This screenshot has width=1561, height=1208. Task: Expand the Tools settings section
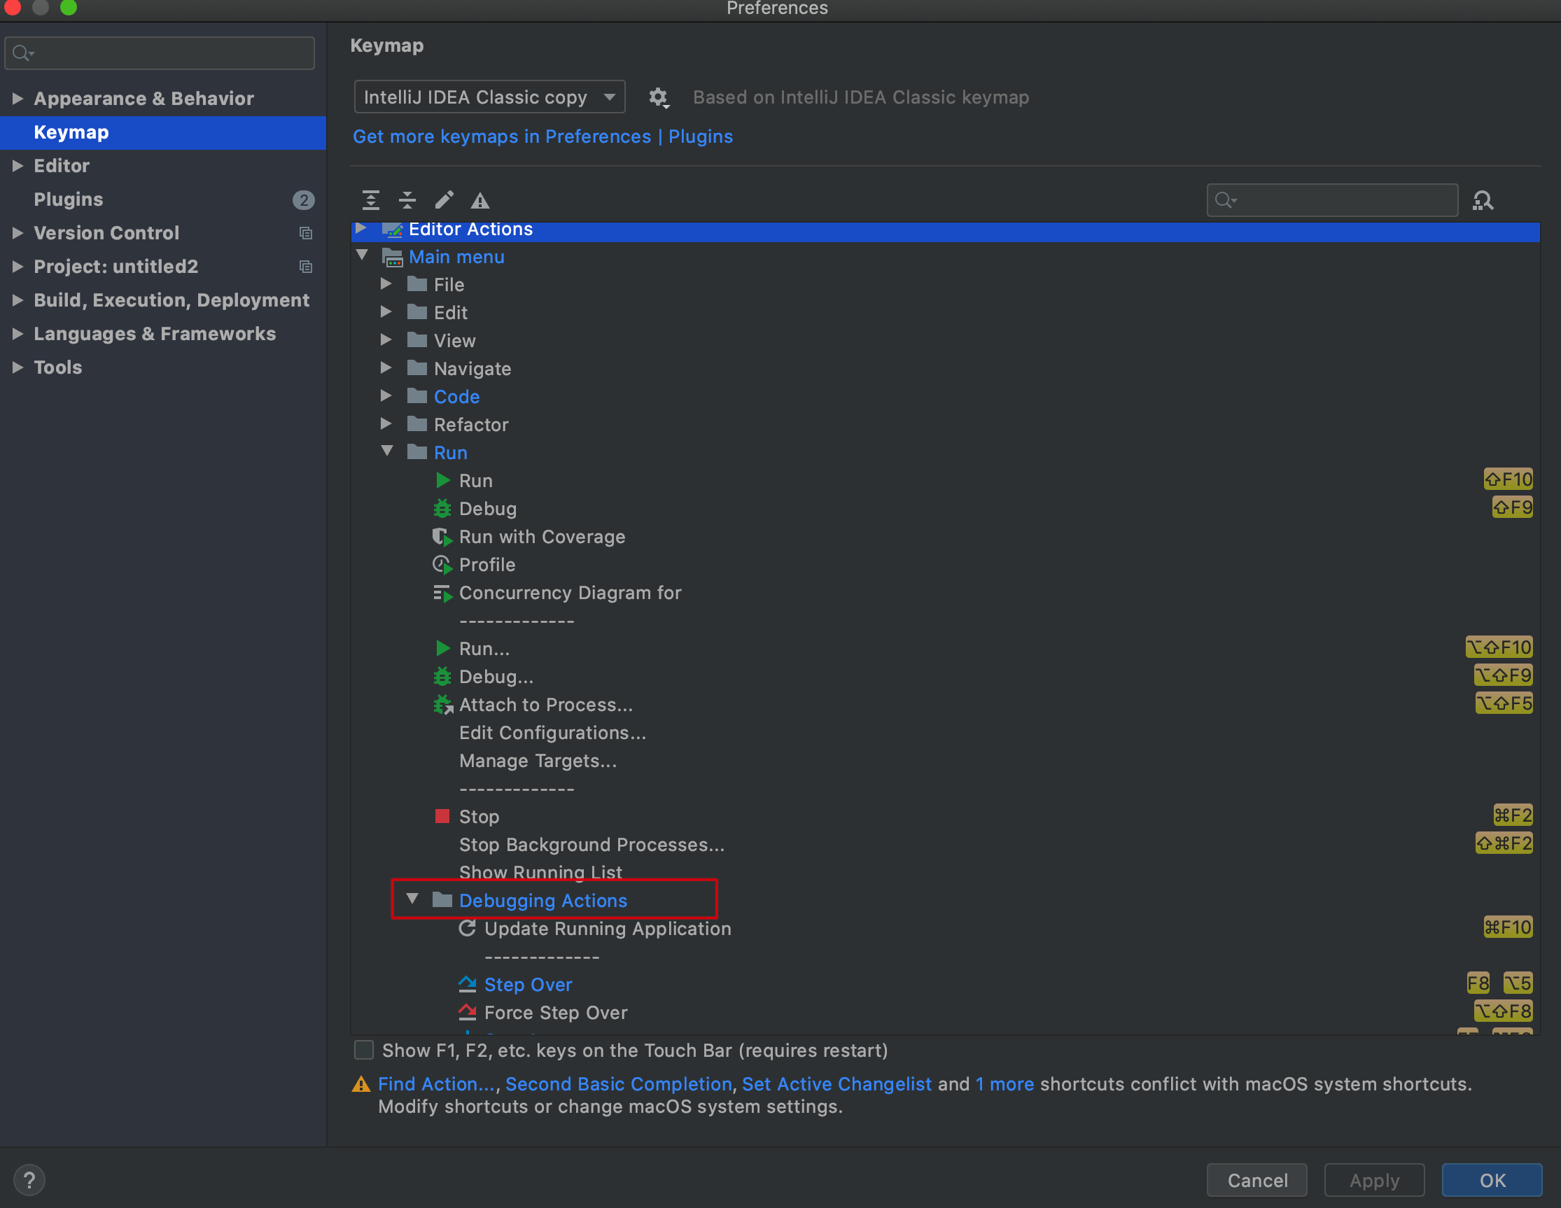[x=18, y=367]
